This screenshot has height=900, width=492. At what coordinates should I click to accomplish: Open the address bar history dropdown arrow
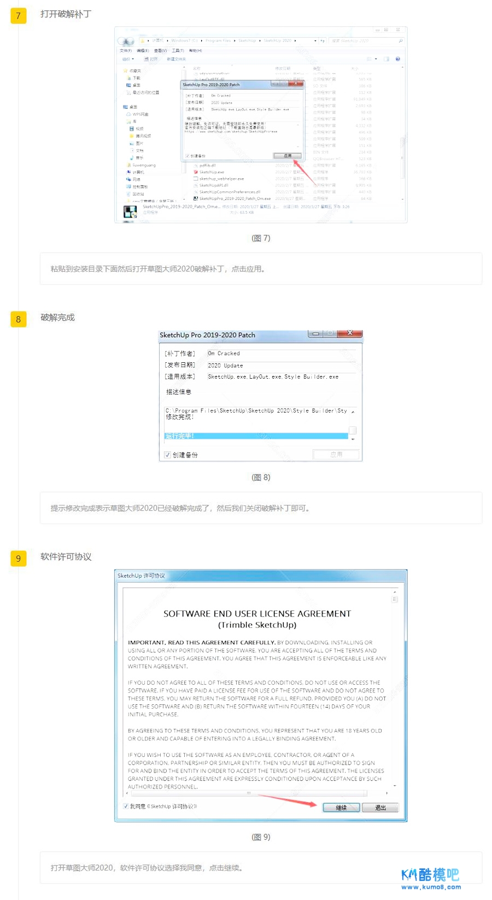[x=315, y=40]
